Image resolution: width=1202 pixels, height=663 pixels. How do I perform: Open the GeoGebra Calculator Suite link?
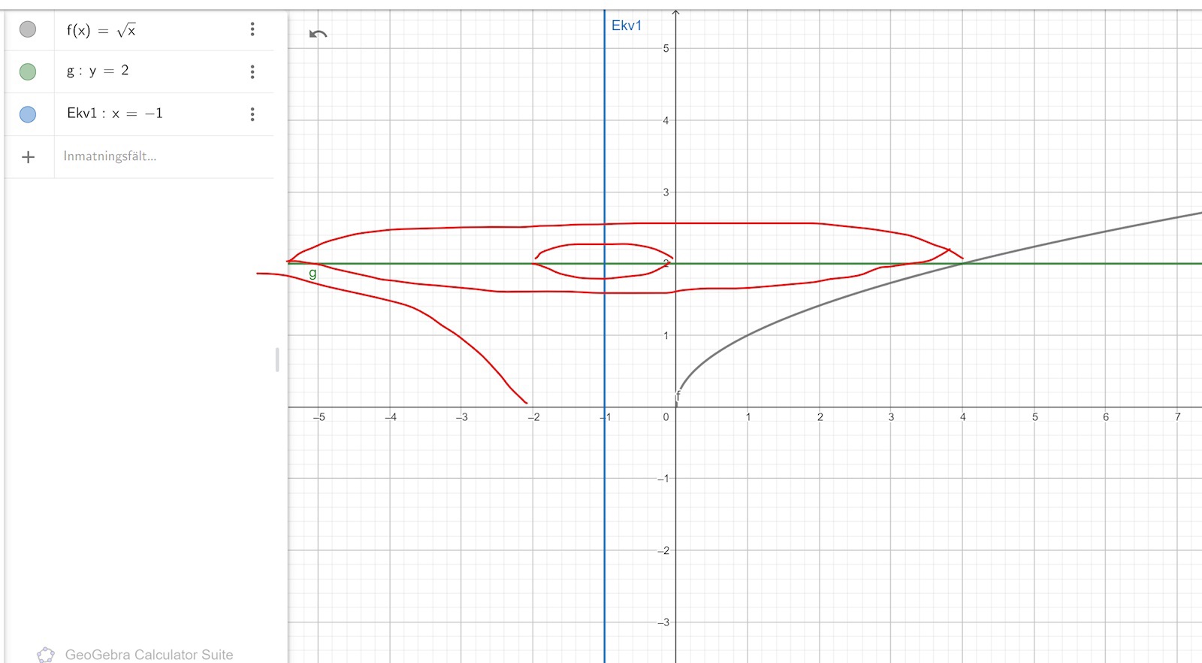tap(149, 655)
